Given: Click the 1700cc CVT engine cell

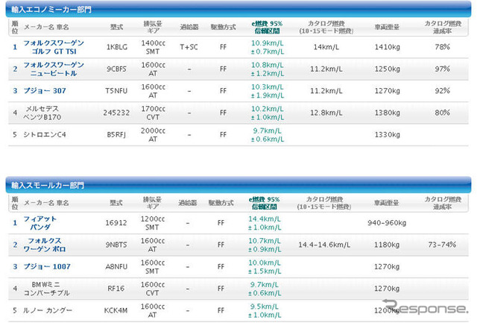Looking at the screenshot, I should pos(153,113).
